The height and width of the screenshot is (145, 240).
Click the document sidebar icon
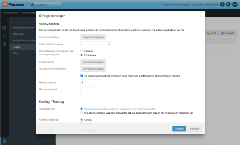[x=4, y=44]
